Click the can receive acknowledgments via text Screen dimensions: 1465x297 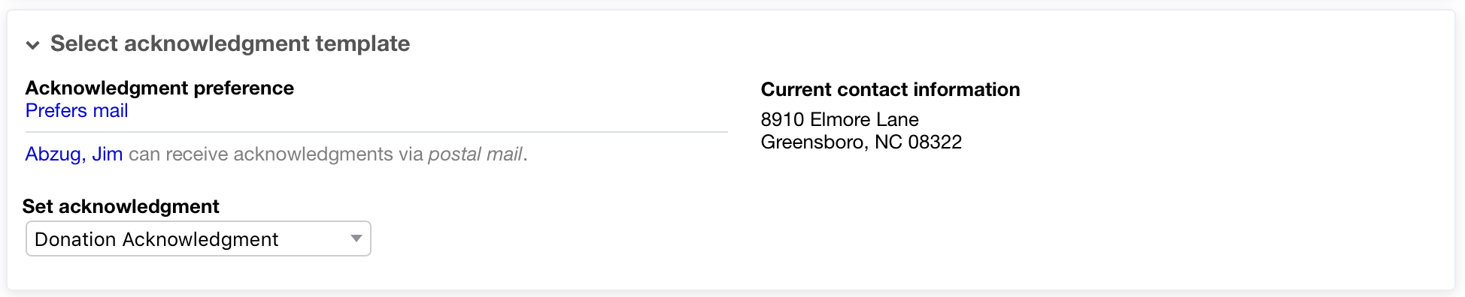pyautogui.click(x=276, y=154)
